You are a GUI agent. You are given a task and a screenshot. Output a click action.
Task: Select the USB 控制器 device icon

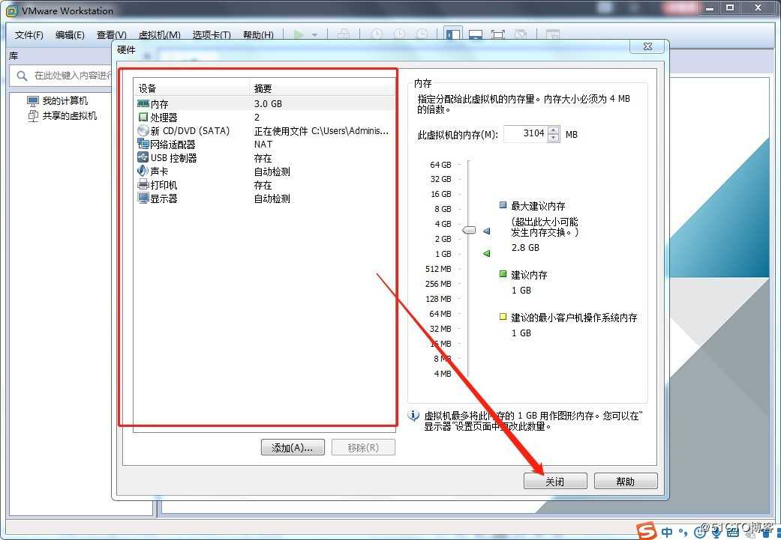click(x=143, y=157)
